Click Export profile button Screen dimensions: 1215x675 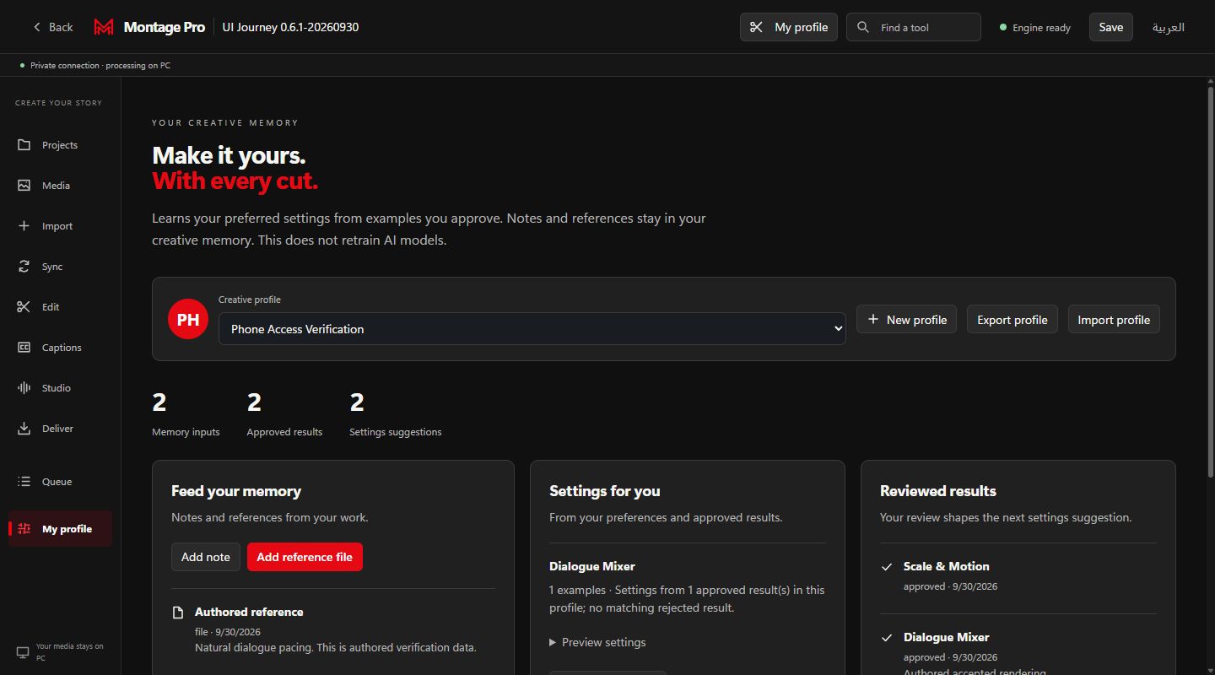(1012, 320)
